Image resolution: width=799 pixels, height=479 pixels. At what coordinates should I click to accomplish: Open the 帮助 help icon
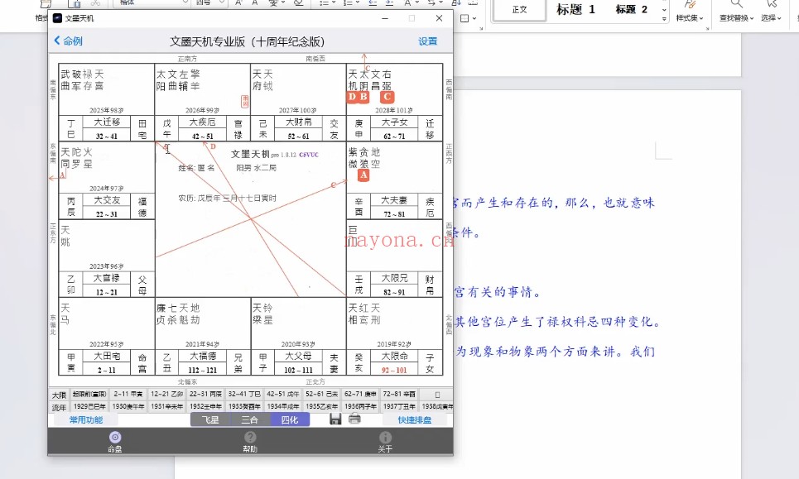[250, 438]
